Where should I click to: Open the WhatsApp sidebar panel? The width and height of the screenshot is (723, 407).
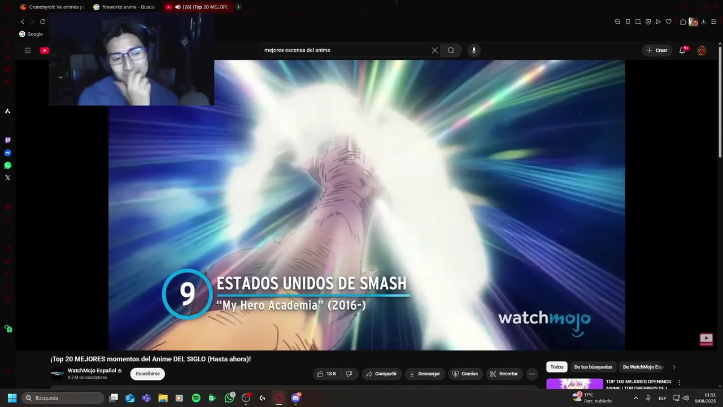7,165
